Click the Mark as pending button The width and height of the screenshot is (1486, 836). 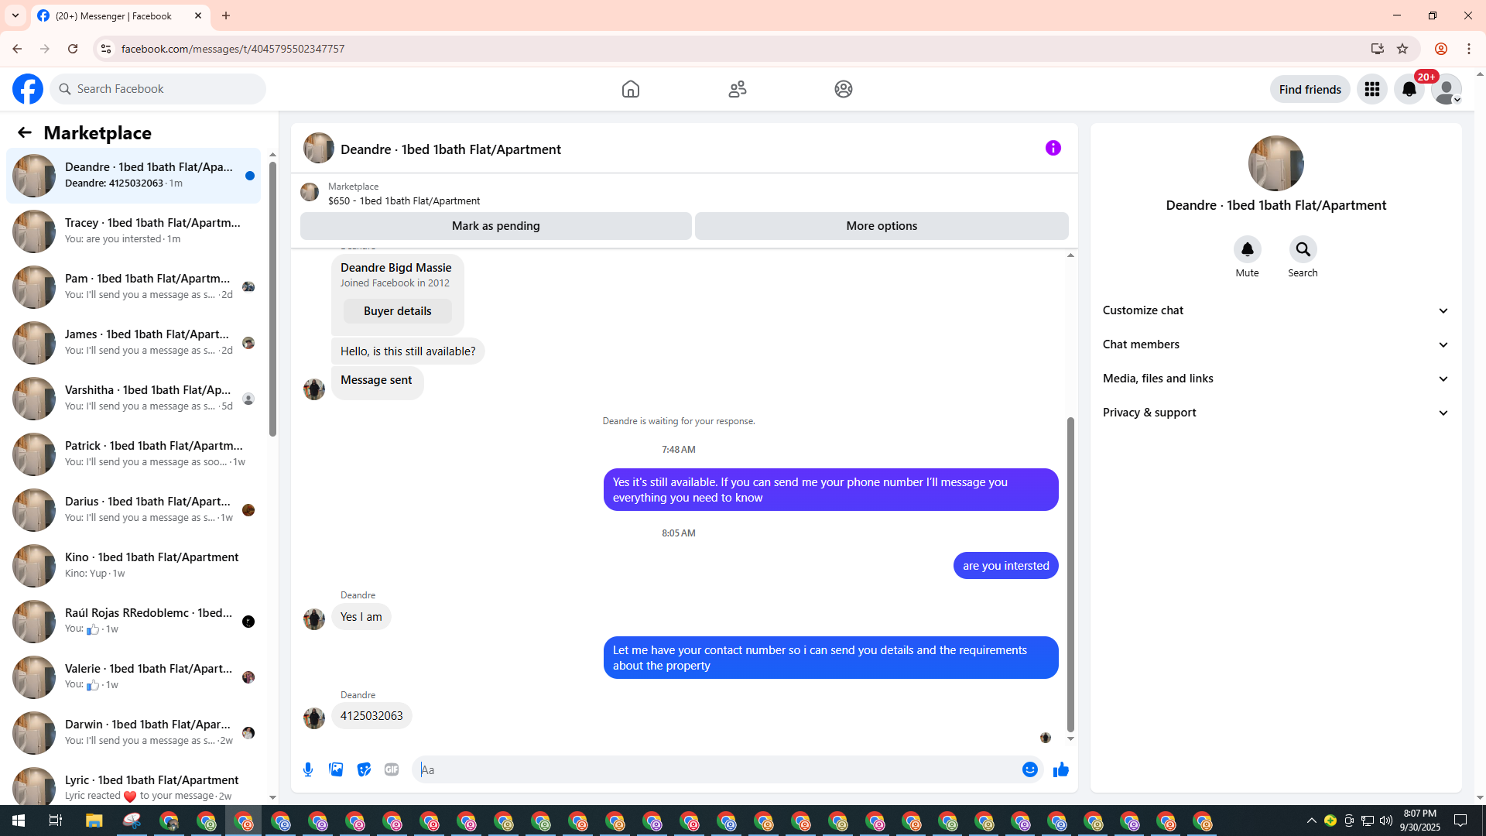(495, 226)
